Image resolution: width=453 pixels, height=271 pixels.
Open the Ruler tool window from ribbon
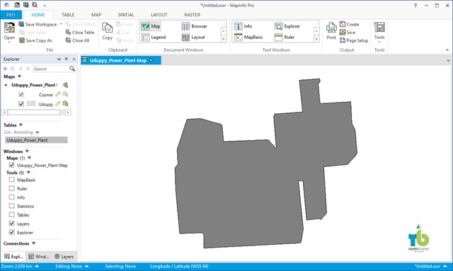pos(285,38)
